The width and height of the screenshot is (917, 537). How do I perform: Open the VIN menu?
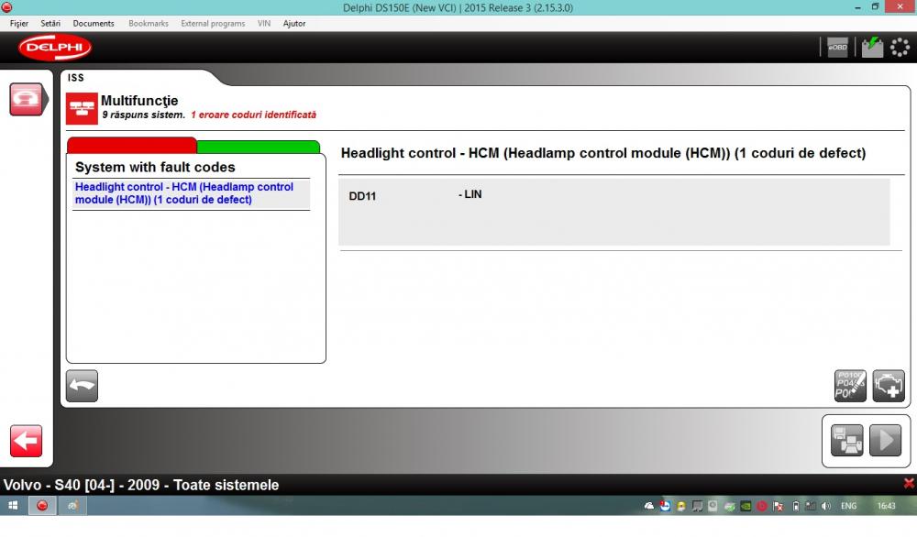click(x=264, y=24)
